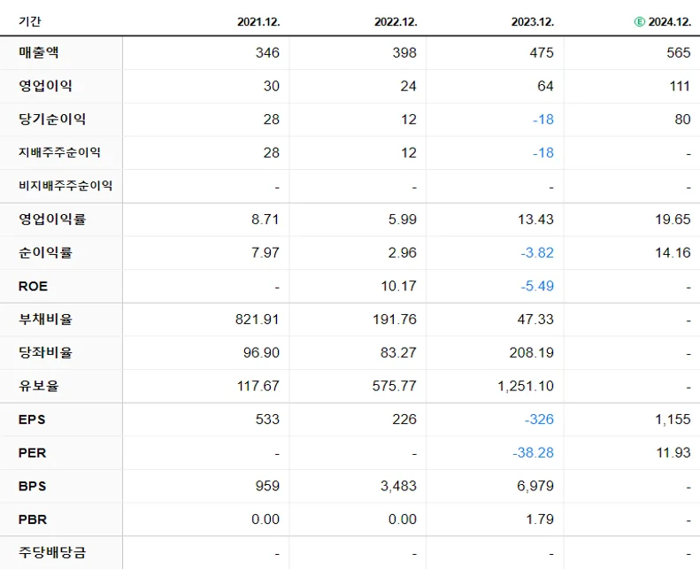Click the EPS row label
Image resolution: width=700 pixels, height=569 pixels.
coord(32,419)
